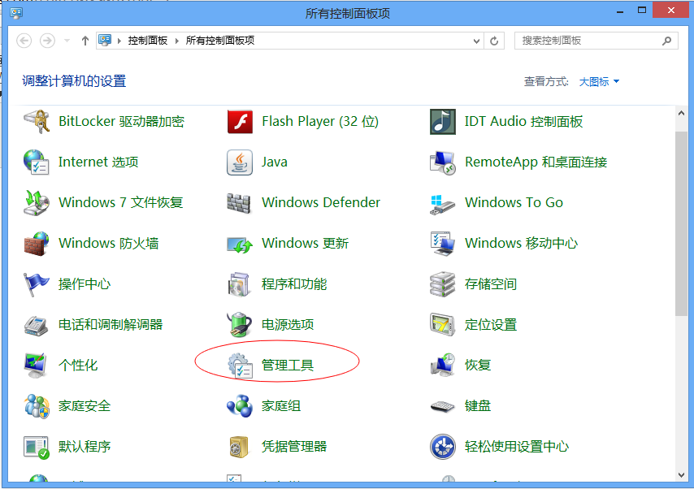Viewport: 694px width, 489px height.
Task: Open the 电话和调制解调器 icon
Action: [37, 326]
